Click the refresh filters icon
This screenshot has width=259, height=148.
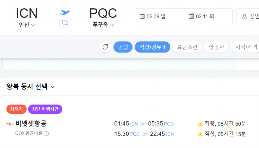point(105,47)
